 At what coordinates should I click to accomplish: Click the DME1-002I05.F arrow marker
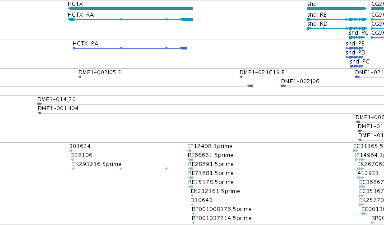pos(79,77)
